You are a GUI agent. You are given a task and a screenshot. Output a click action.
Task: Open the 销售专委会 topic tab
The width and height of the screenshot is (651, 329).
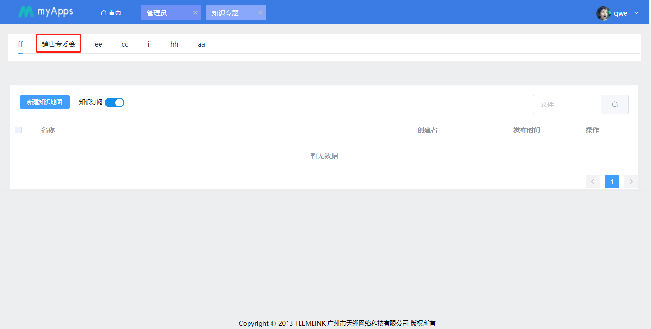pyautogui.click(x=59, y=44)
